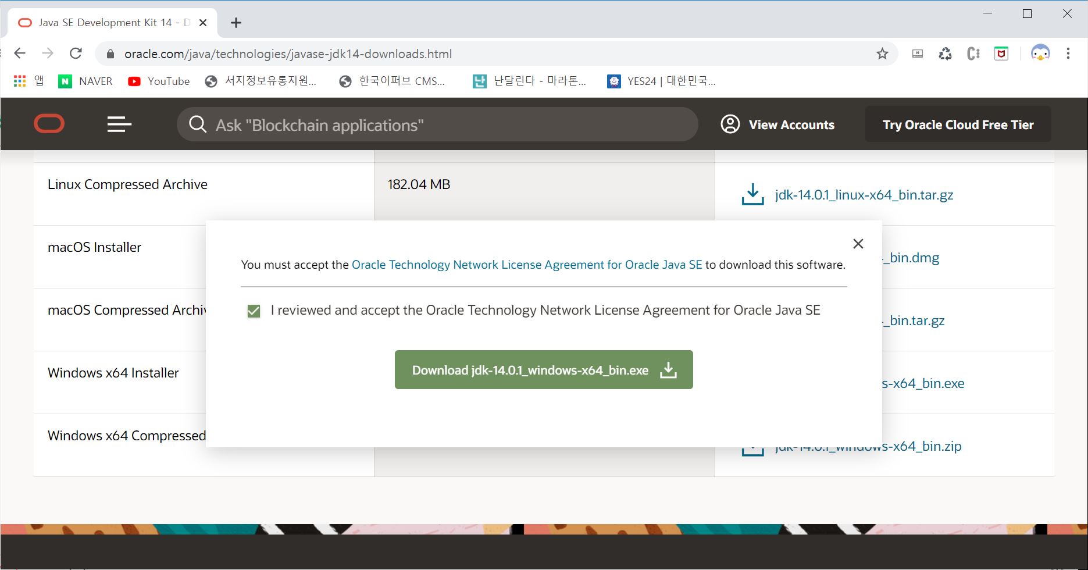The height and width of the screenshot is (570, 1088).
Task: Click the macOS Installer row label
Action: pos(94,247)
